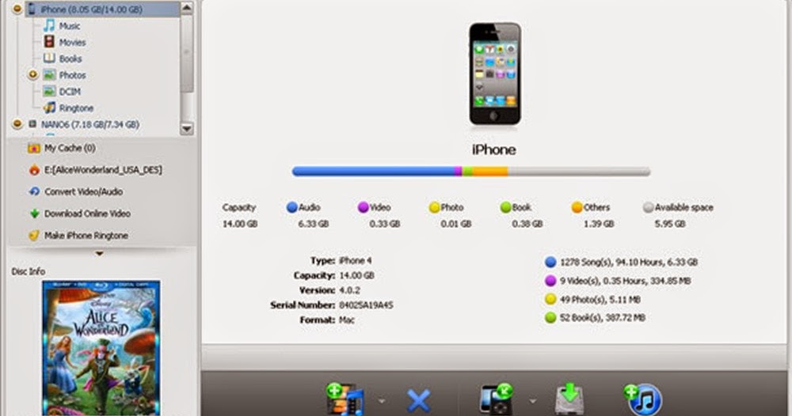Image resolution: width=792 pixels, height=416 pixels.
Task: Click the Books open-book icon
Action: coord(49,58)
